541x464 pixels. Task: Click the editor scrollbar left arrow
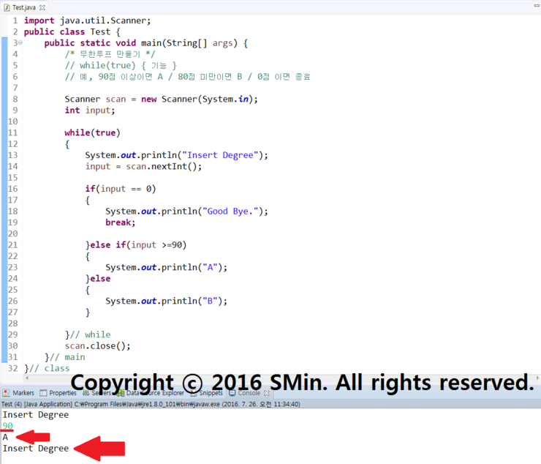coord(27,378)
